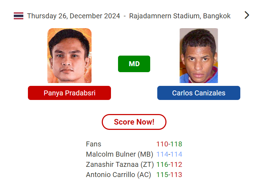Click the Rajadamnern Stadium, Bangkok venue text
The height and width of the screenshot is (189, 276).
click(x=180, y=16)
